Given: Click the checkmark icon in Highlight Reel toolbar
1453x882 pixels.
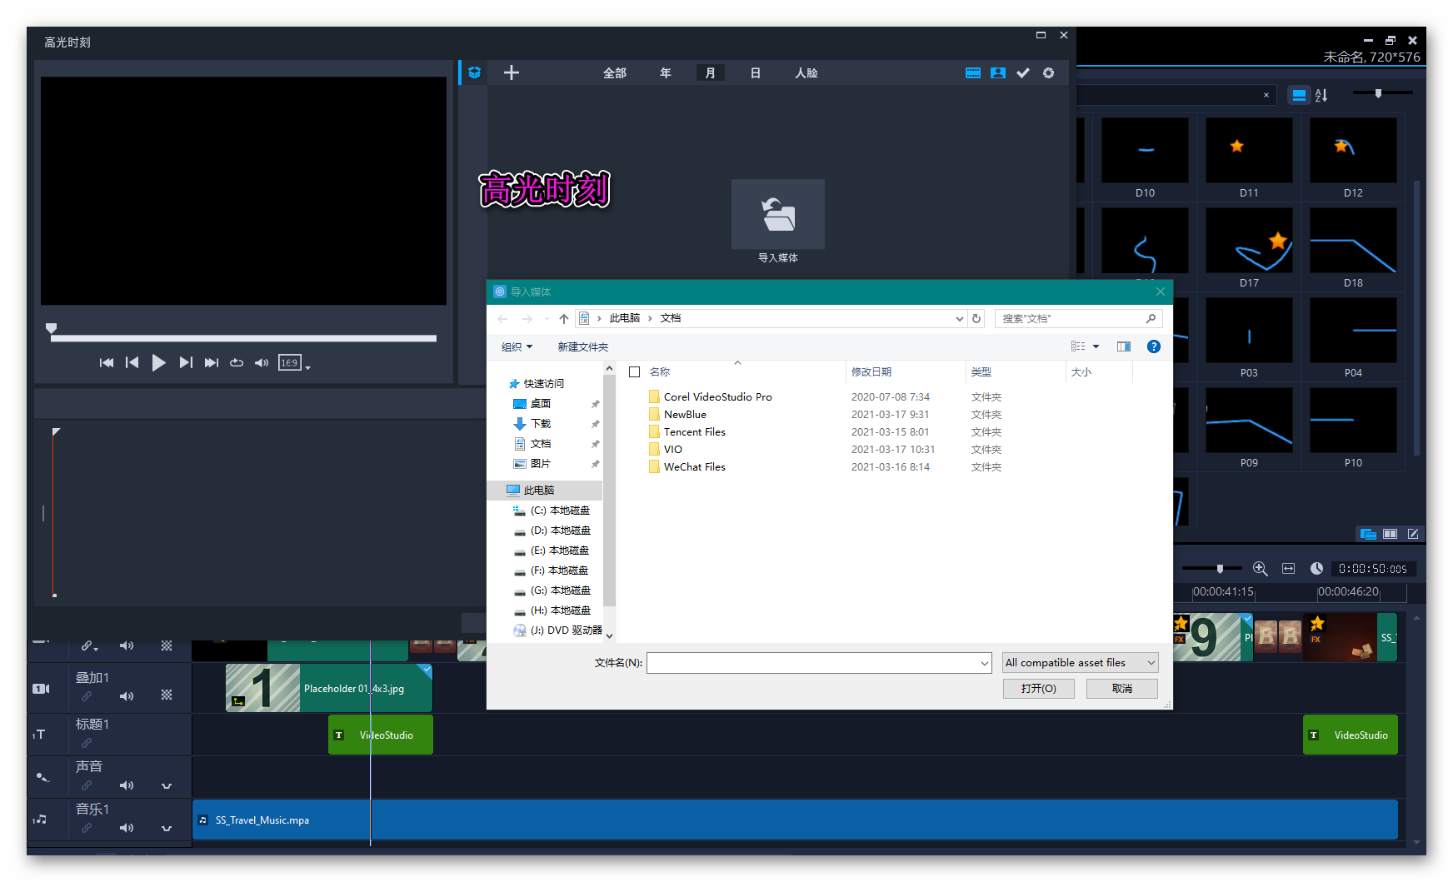Looking at the screenshot, I should [x=1023, y=73].
